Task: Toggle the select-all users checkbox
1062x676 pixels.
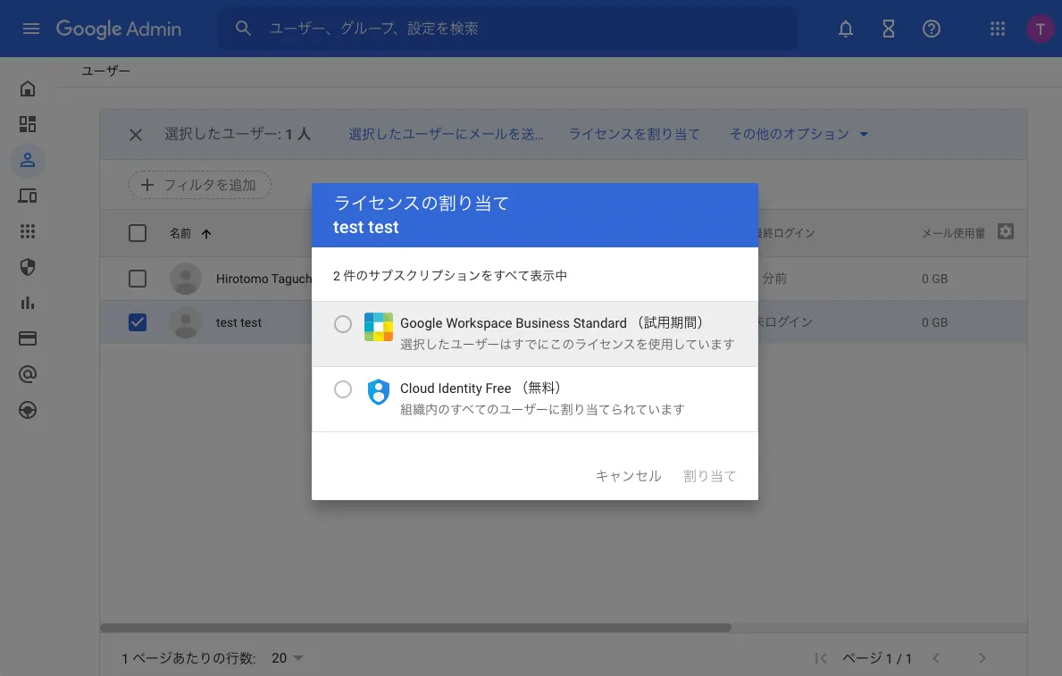Action: tap(138, 233)
